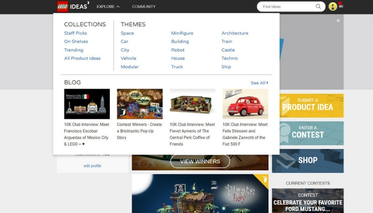Click the Current Contests heading
The width and height of the screenshot is (373, 213).
(x=308, y=183)
